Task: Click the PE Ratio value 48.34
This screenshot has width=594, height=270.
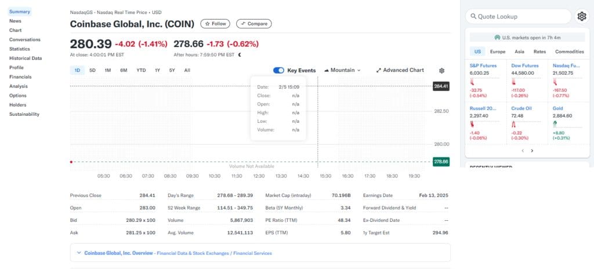Action: (344, 220)
